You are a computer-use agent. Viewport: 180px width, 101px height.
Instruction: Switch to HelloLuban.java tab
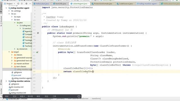click(x=42, y=4)
